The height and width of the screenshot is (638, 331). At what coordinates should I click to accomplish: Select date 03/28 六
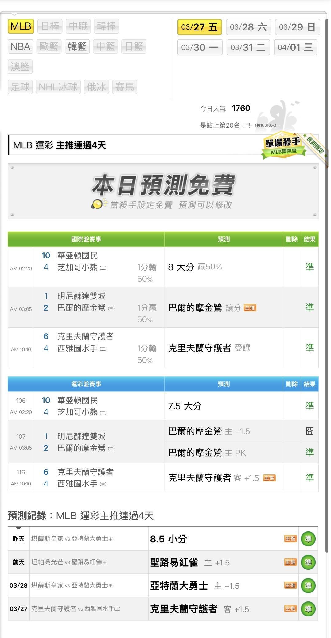(x=248, y=27)
